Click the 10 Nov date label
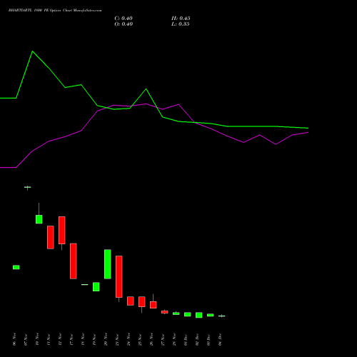Image resolution: width=357 pixels, height=357 pixels. (x=37, y=339)
